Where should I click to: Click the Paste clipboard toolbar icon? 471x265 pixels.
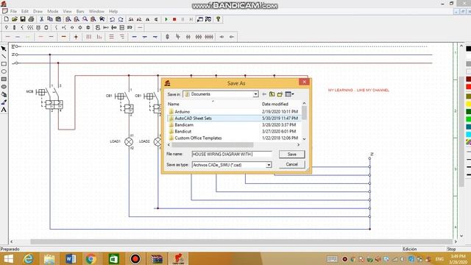[x=58, y=19]
